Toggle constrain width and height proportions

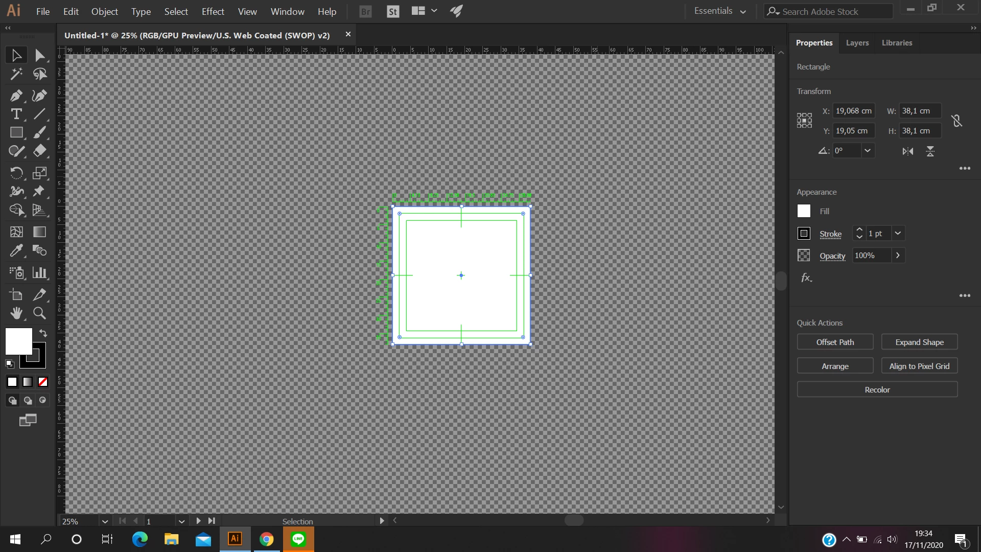pos(956,121)
